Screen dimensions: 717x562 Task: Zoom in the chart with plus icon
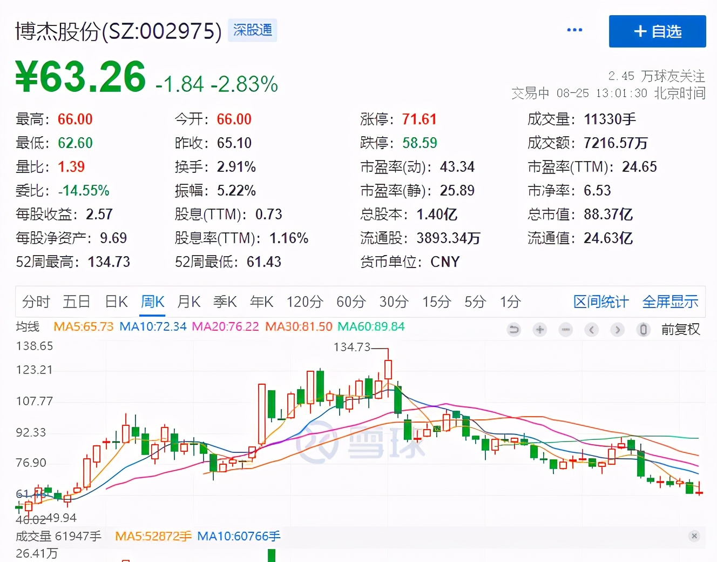pos(540,329)
